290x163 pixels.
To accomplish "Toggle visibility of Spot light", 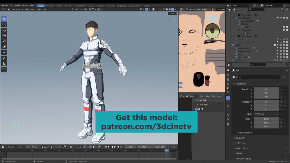I will point(281,54).
